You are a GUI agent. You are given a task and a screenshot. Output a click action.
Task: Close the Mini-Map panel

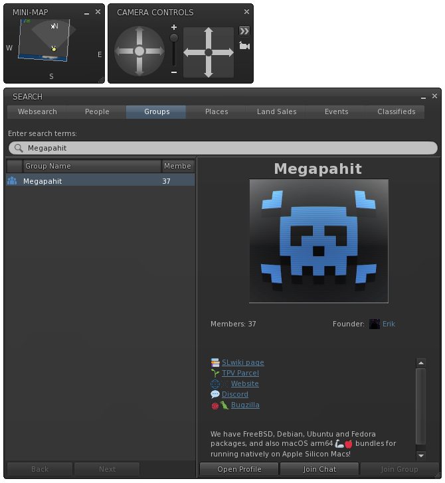tap(98, 12)
